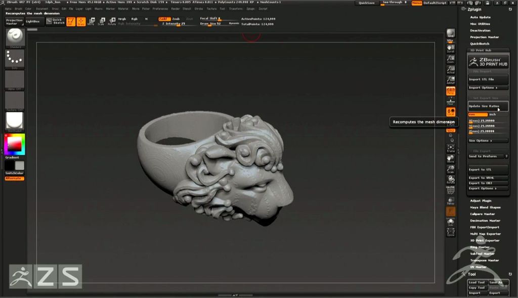Toggle the PolyF wireframe icon
The width and height of the screenshot is (518, 298).
tap(451, 190)
